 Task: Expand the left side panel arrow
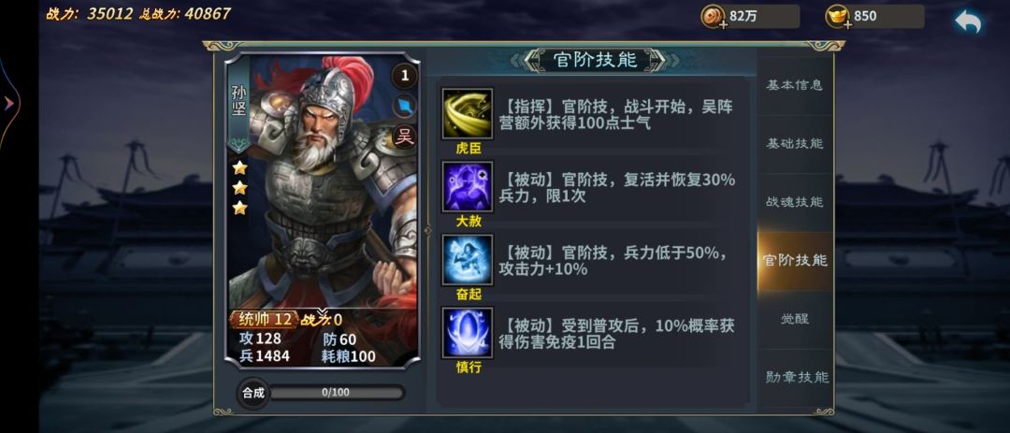(x=9, y=103)
